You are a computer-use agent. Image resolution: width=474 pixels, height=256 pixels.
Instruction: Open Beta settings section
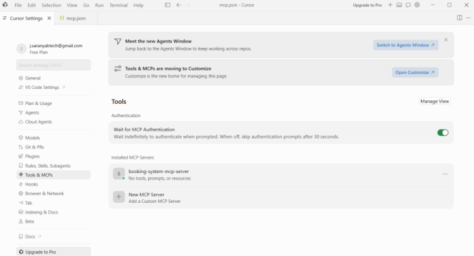[30, 222]
